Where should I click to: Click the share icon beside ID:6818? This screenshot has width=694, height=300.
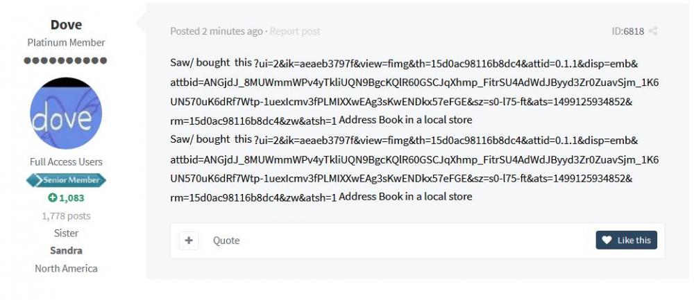(653, 31)
